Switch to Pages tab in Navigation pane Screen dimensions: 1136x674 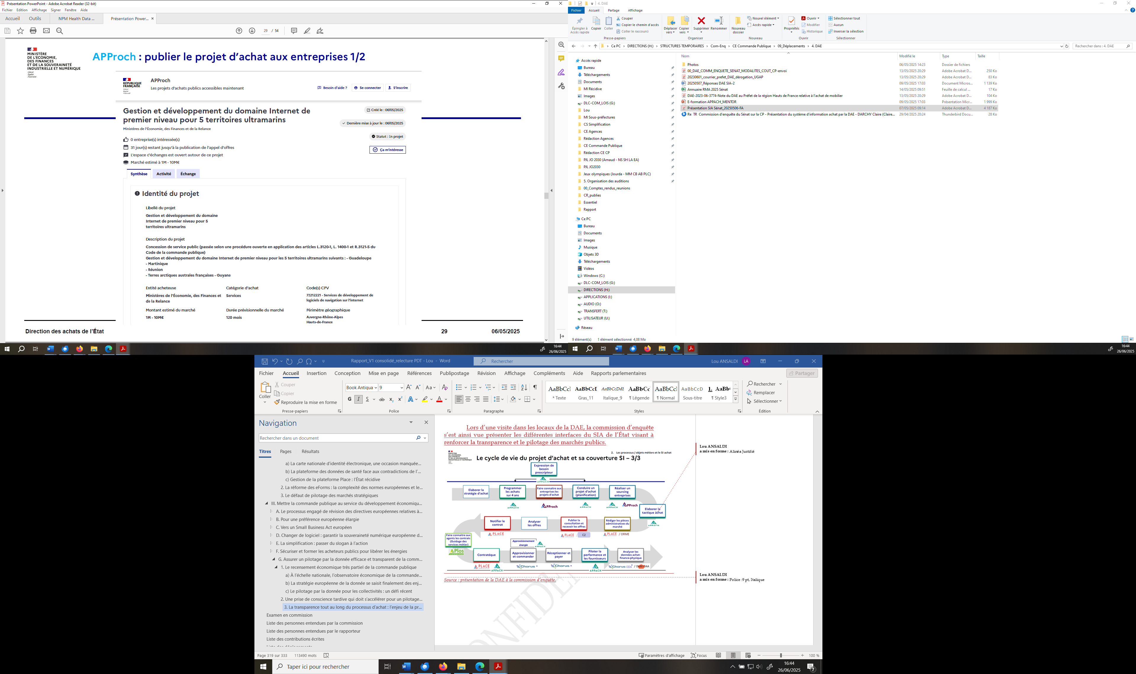pos(285,452)
